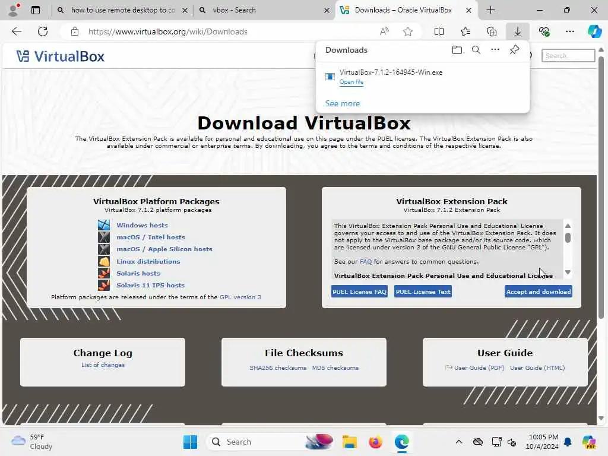Click macOS / Apple Silicon hosts link
This screenshot has height=456, width=608.
[x=164, y=249]
